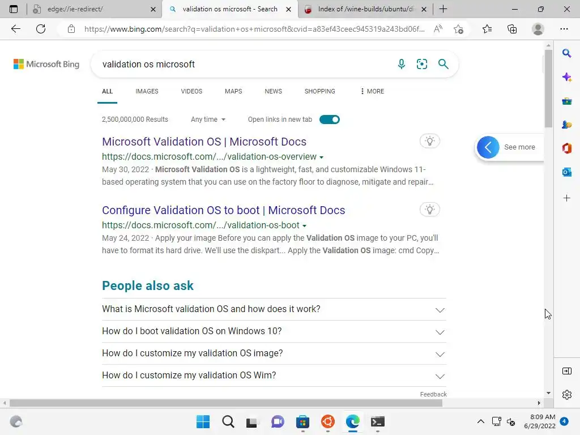Switch to IMAGES results tab
580x435 pixels.
[147, 91]
